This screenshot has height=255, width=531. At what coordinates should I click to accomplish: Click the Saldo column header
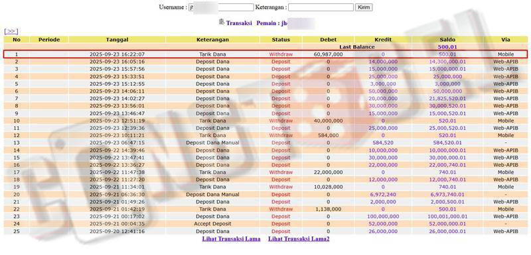point(447,40)
